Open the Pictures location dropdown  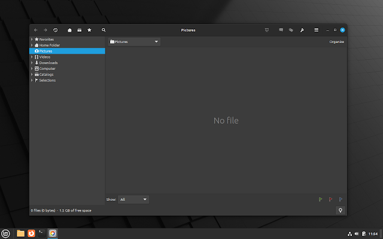[x=134, y=42]
